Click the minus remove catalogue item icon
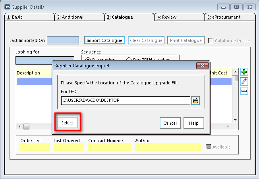Screen dimensions: 259x179 pos(244,91)
